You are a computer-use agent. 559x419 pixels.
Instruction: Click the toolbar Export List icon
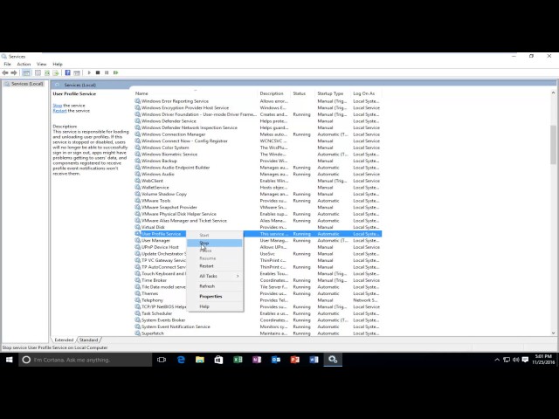[x=56, y=72]
